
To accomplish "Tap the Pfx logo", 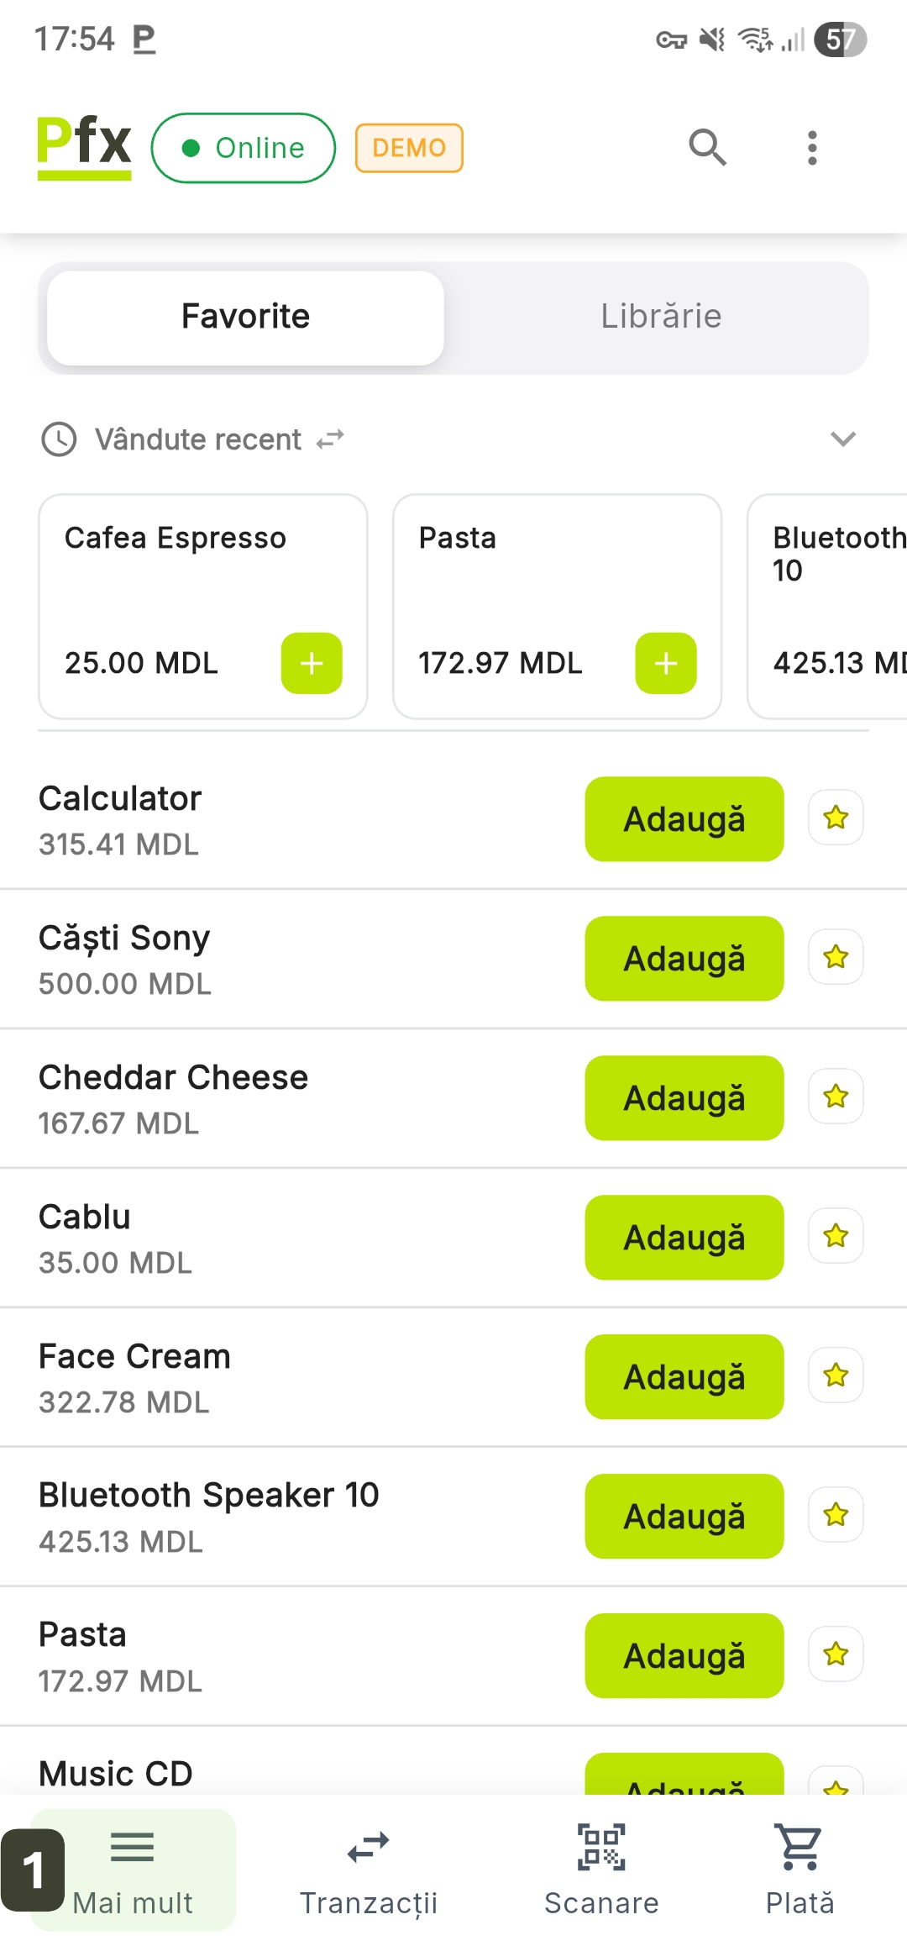I will (x=84, y=146).
